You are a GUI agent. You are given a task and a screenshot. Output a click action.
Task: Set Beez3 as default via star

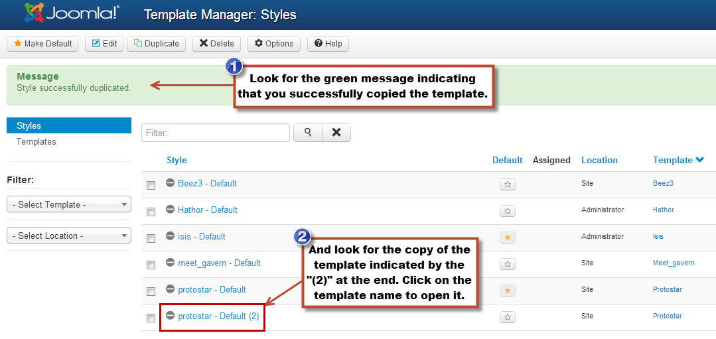pyautogui.click(x=508, y=184)
